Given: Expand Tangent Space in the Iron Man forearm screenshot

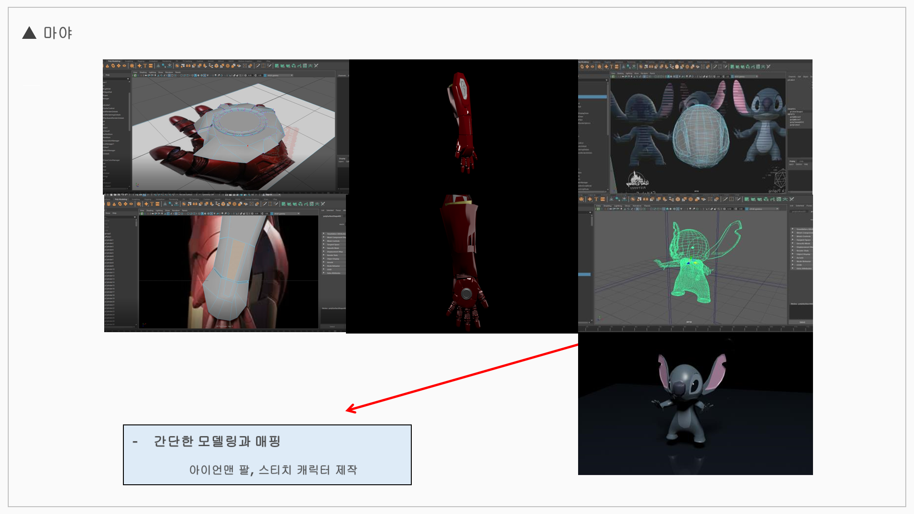Looking at the screenshot, I should [x=334, y=244].
